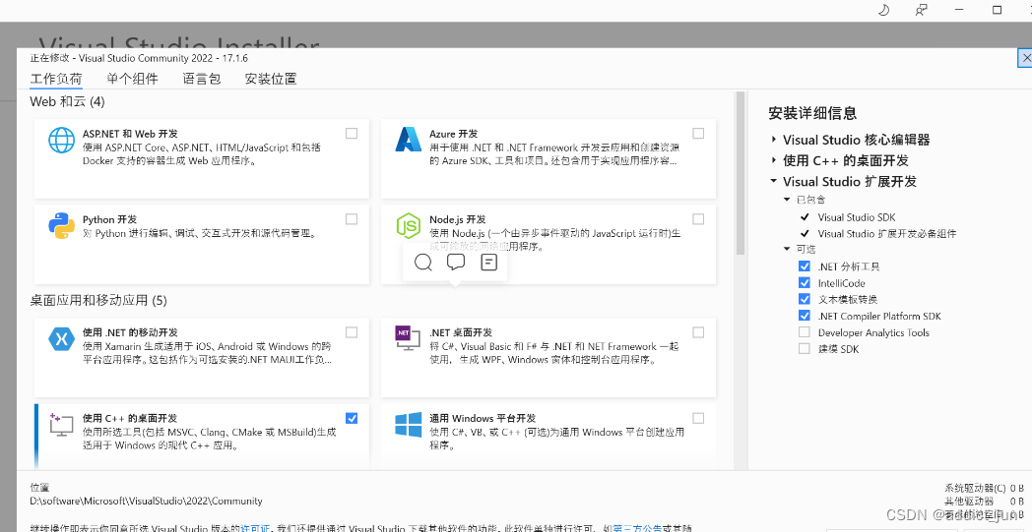This screenshot has height=532, width=1032.
Task: Select the Node.js 开发 card title
Action: (x=458, y=219)
